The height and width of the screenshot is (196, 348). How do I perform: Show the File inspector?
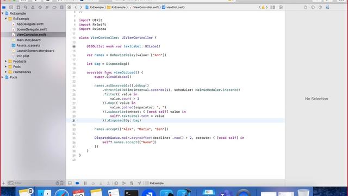tap(306, 7)
